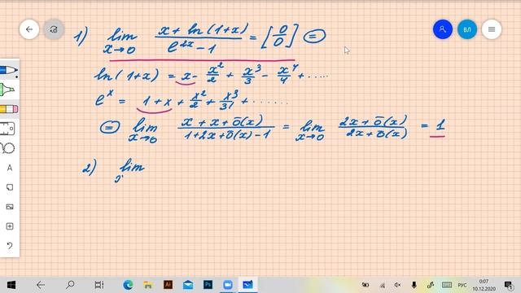This screenshot has width=521, height=293.
Task: Add a sticky note
Action: [10, 187]
